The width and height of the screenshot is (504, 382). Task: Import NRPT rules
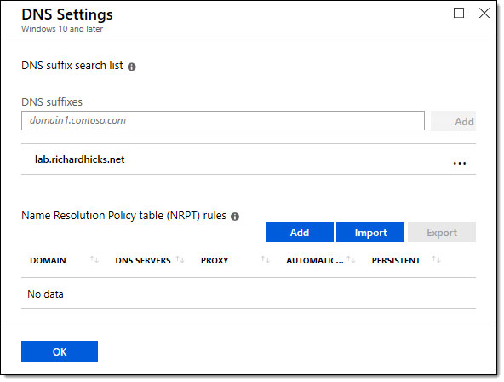pos(370,232)
